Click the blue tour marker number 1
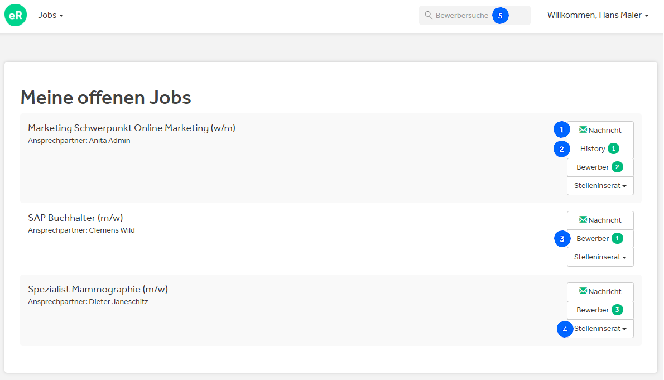Image resolution: width=664 pixels, height=380 pixels. tap(561, 130)
